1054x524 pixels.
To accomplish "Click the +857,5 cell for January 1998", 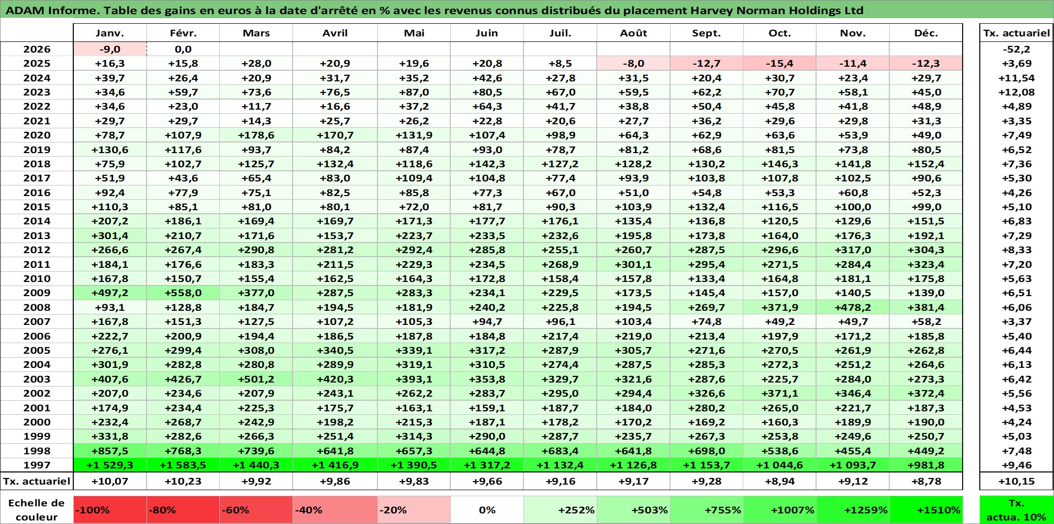I will [110, 451].
